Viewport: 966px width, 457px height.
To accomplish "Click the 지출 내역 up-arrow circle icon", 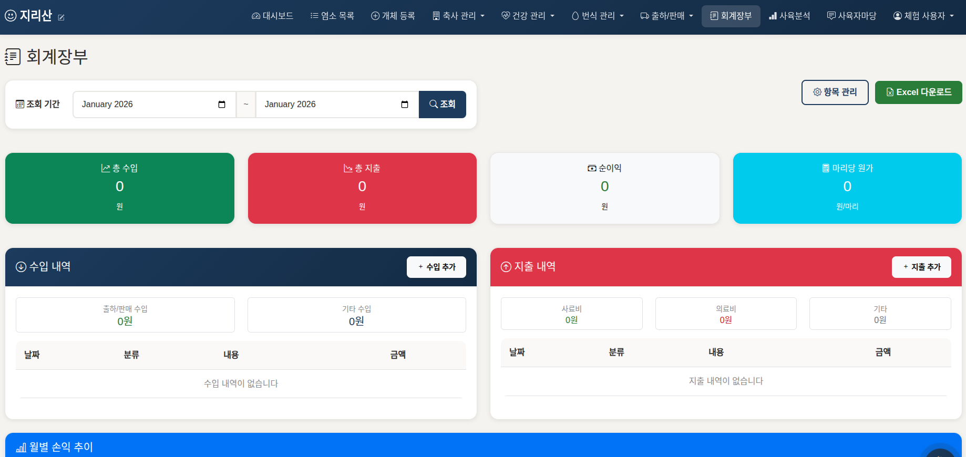I will click(x=506, y=267).
